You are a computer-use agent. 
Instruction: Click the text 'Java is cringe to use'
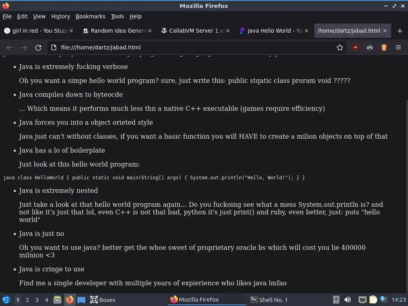click(x=51, y=269)
